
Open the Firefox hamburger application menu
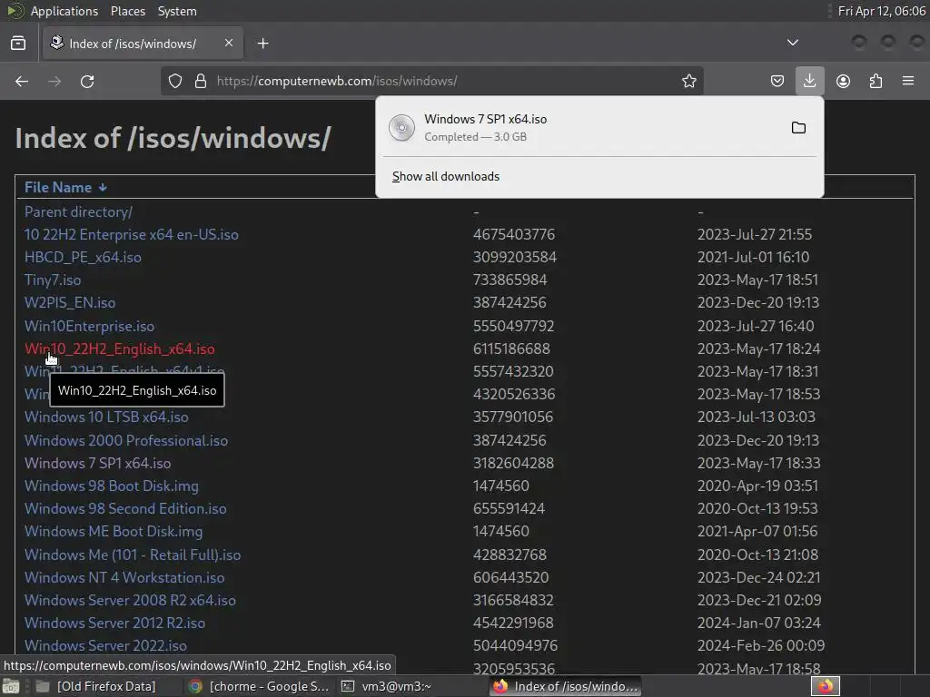908,81
